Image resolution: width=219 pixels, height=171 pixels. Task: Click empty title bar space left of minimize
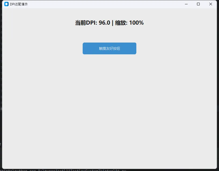tap(107, 4)
